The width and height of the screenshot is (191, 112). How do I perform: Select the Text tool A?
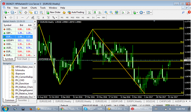click(x=43, y=17)
